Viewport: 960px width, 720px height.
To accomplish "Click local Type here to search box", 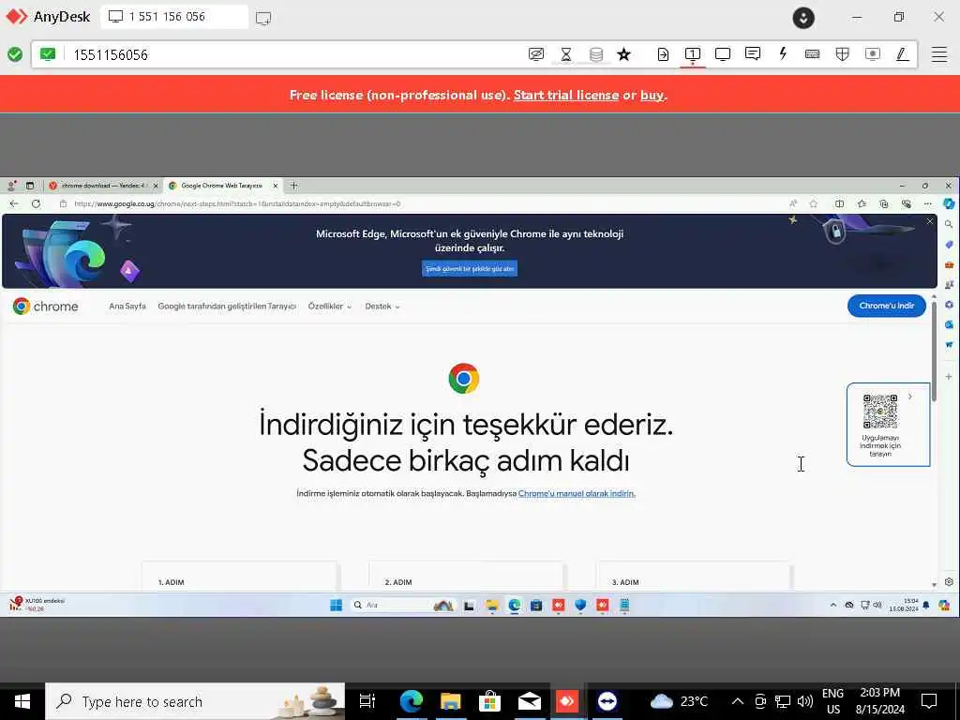I will [x=195, y=701].
